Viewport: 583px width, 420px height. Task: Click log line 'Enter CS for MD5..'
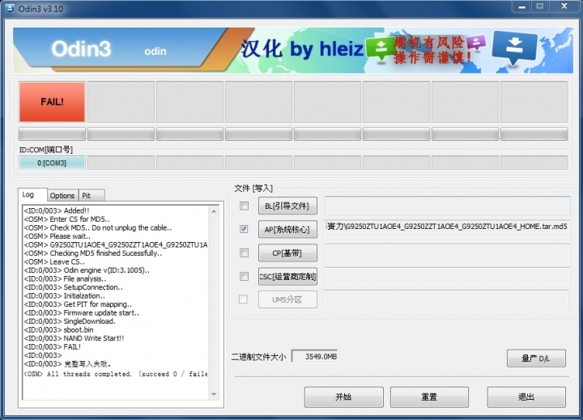[67, 219]
